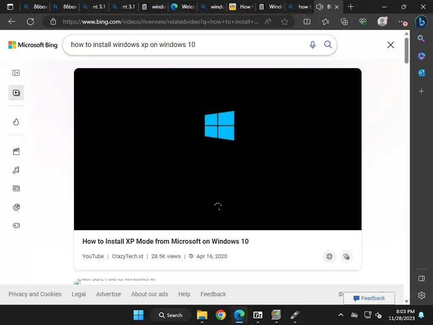Viewport: 433px width, 325px height.
Task: Mute the playing Bing tab speaker
Action: point(320,7)
